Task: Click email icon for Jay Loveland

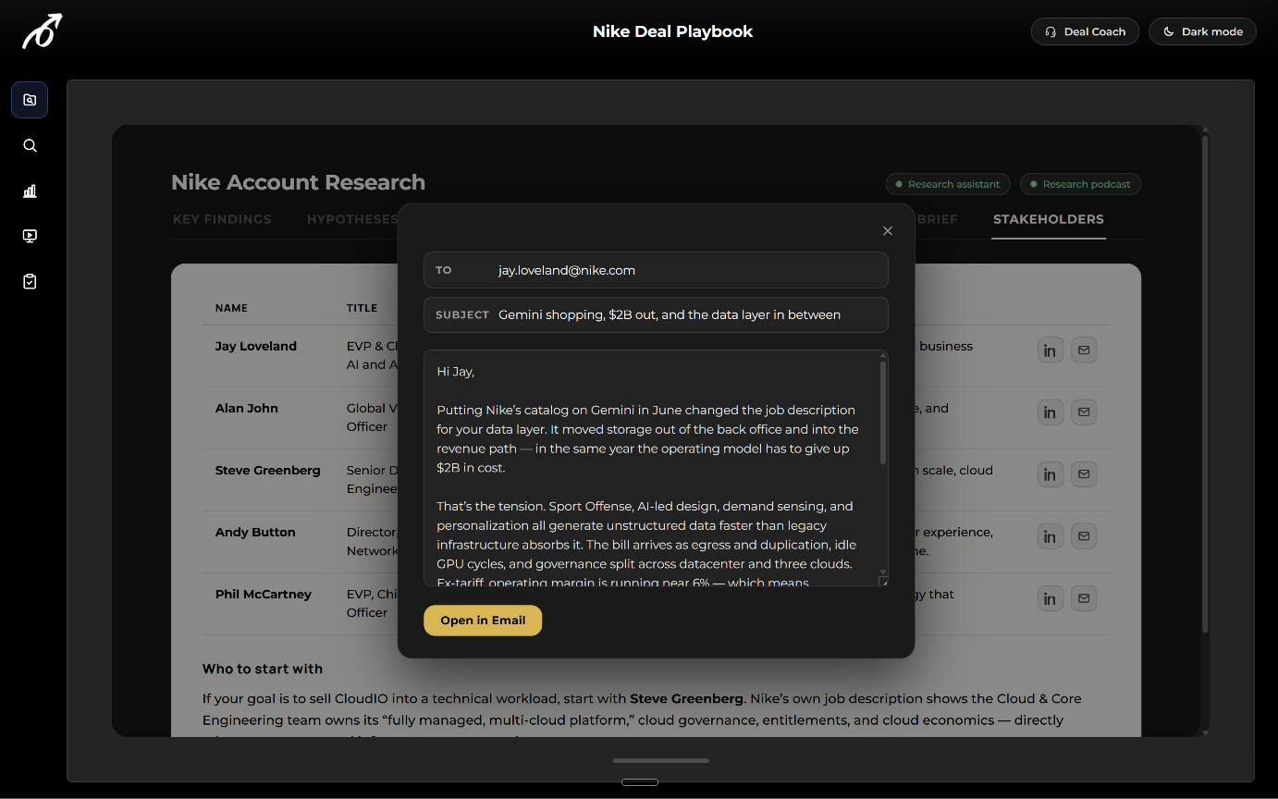Action: (1084, 350)
